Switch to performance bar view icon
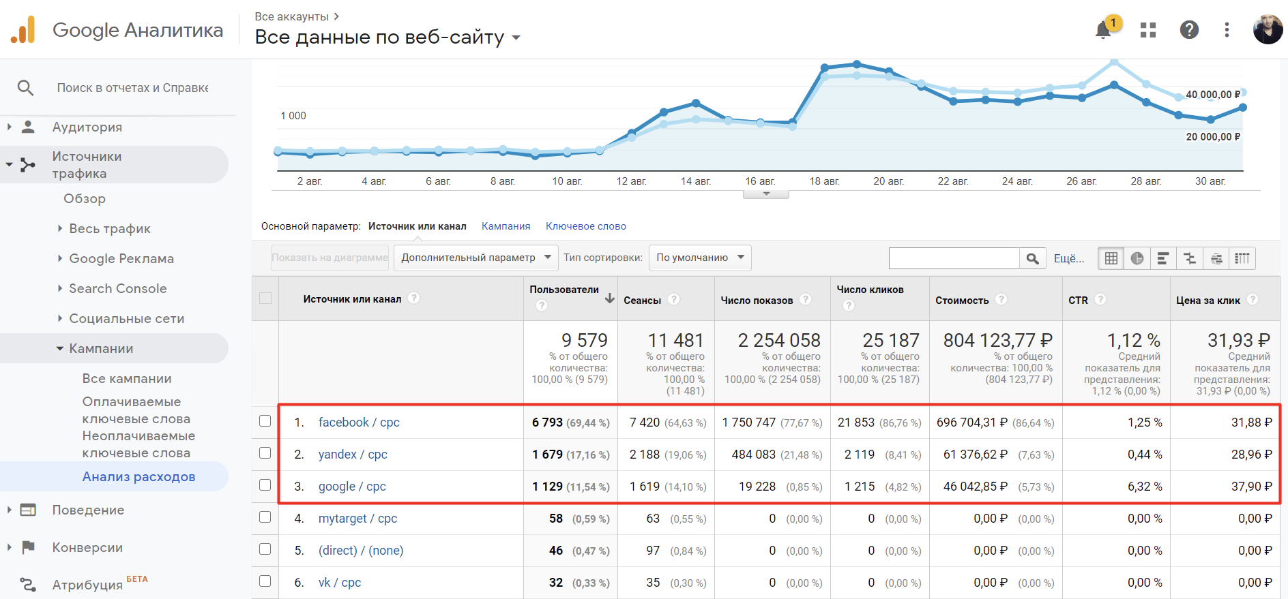The image size is (1288, 599). click(1163, 258)
